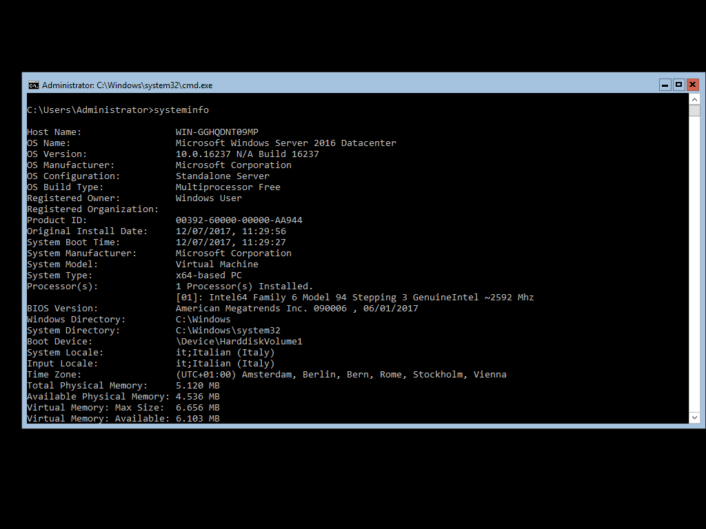Image resolution: width=706 pixels, height=529 pixels.
Task: Click '1 Processor(s) Installed.' text
Action: click(x=244, y=287)
